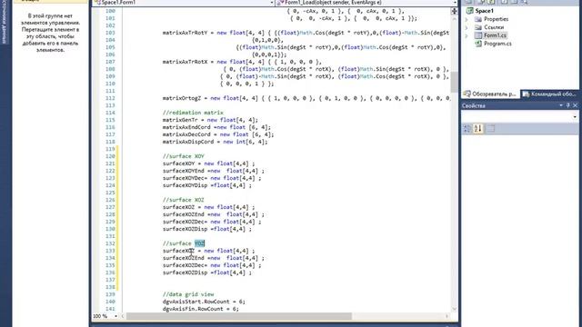Click the Program.cs file icon

point(478,44)
